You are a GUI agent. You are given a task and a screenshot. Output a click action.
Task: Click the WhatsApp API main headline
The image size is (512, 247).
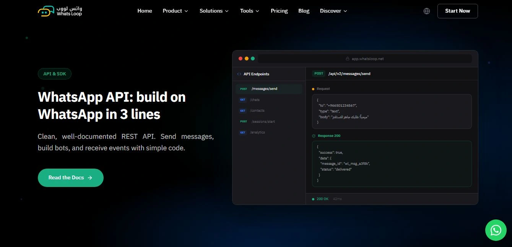tap(112, 106)
